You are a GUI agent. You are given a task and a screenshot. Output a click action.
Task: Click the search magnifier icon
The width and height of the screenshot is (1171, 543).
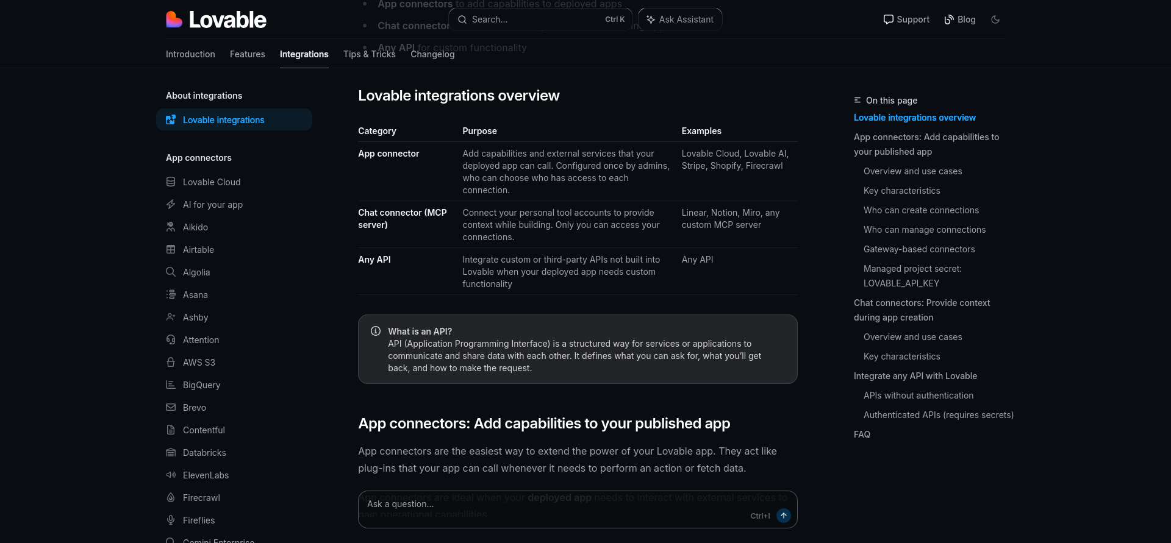pyautogui.click(x=462, y=20)
